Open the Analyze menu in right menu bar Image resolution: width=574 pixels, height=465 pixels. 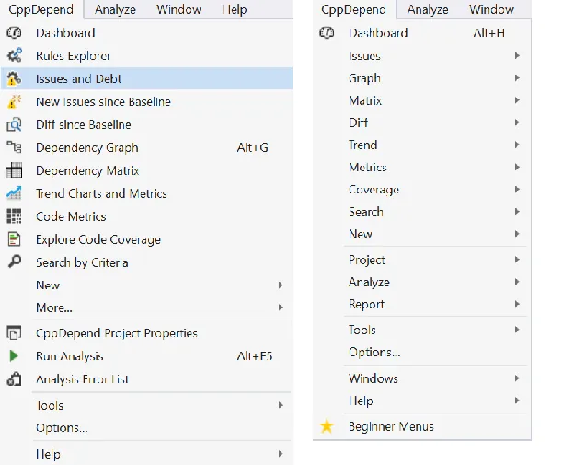point(428,9)
